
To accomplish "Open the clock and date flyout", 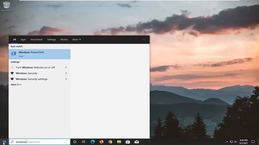I will click(244, 142).
